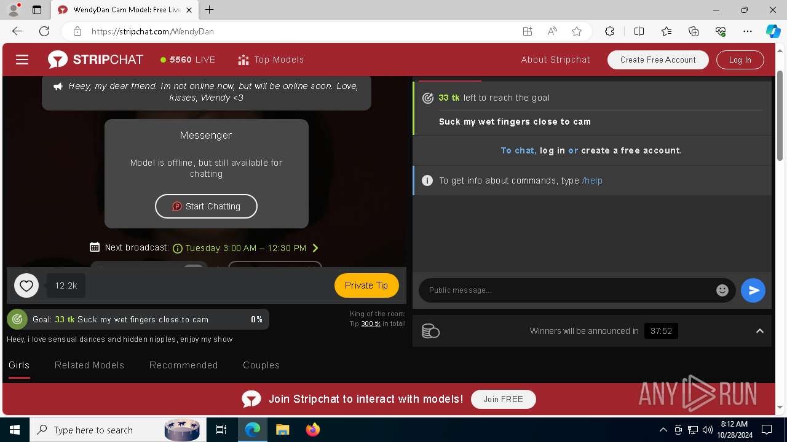Screen dimensions: 787x442
Task: Open the About Stripchat link
Action: tap(555, 60)
